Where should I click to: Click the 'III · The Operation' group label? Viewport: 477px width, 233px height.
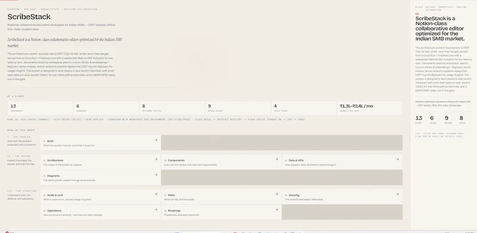point(22,191)
